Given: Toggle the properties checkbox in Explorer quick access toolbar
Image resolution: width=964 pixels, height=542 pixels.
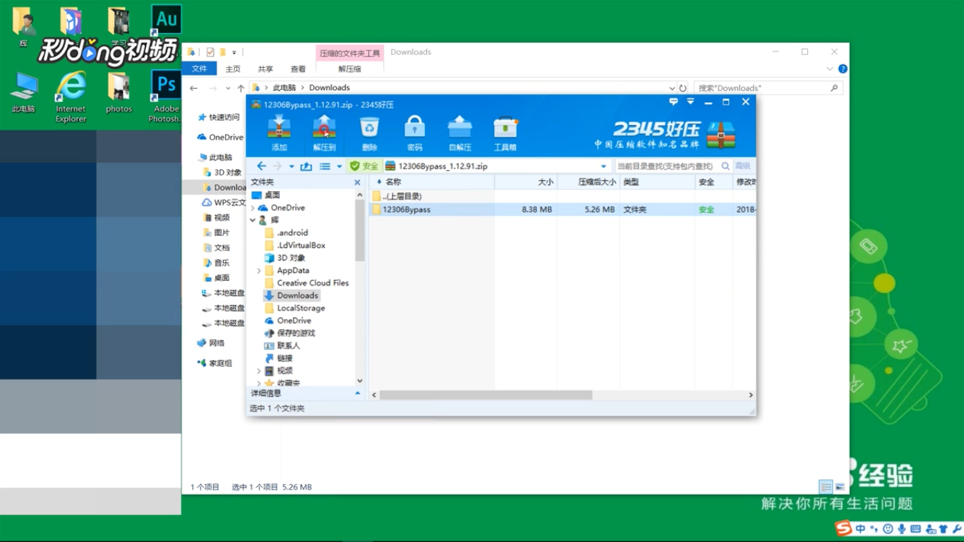Looking at the screenshot, I should (210, 52).
